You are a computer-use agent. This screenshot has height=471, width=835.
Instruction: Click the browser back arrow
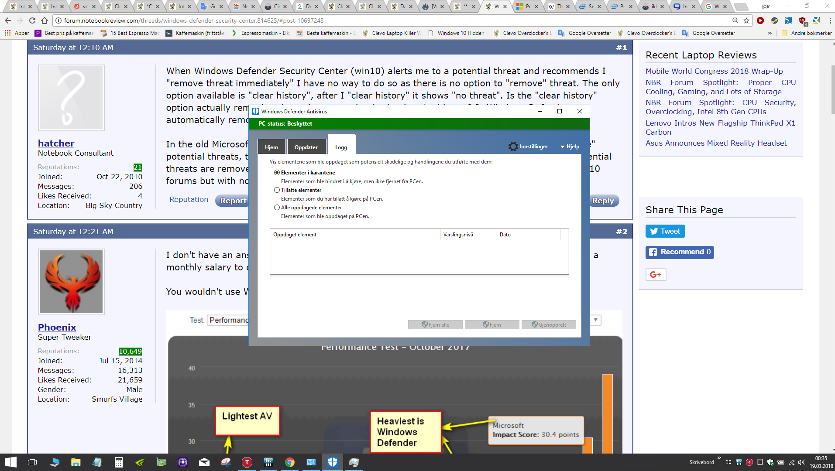pyautogui.click(x=8, y=20)
